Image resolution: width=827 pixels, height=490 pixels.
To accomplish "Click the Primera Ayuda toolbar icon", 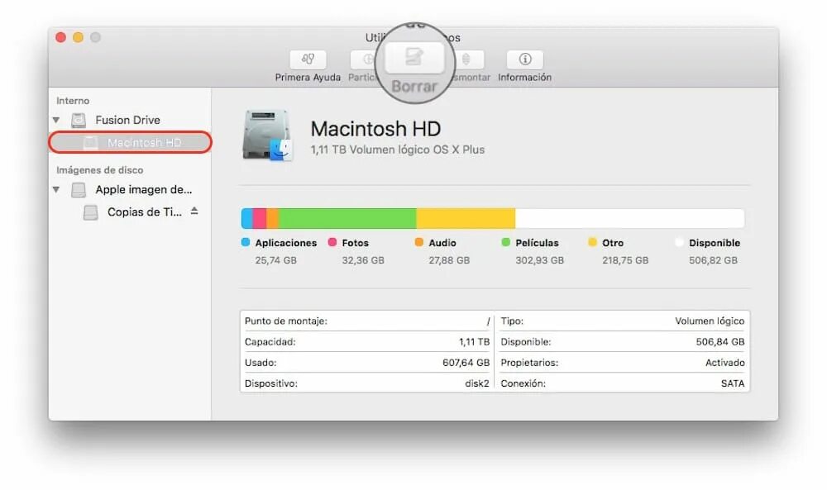I will pyautogui.click(x=308, y=59).
